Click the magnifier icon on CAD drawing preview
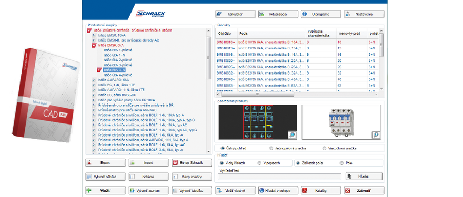The width and height of the screenshot is (463, 197). tap(292, 135)
